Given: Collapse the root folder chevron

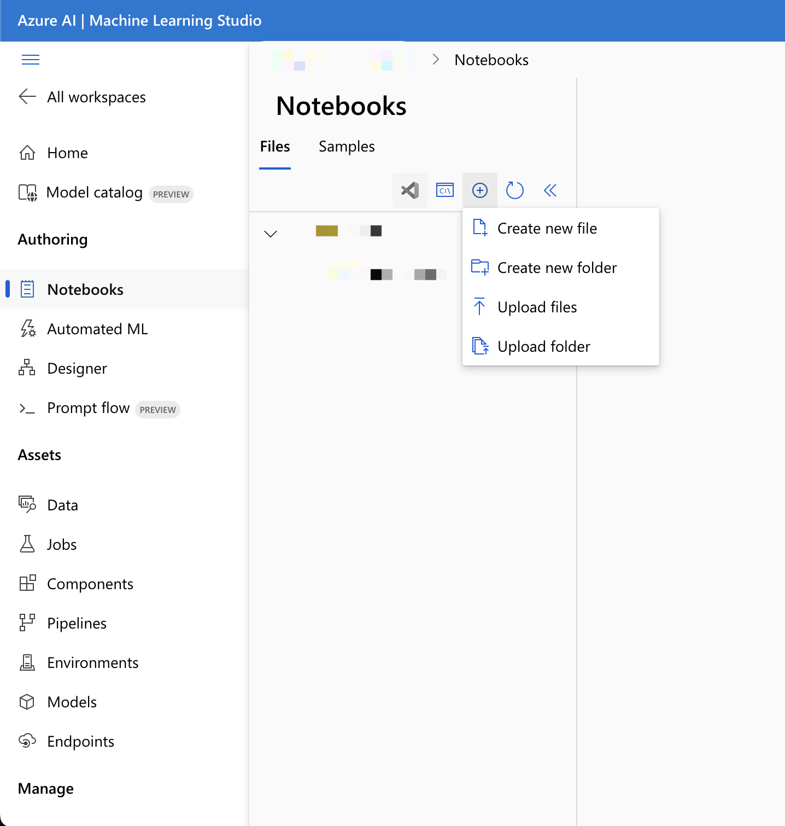Looking at the screenshot, I should [271, 234].
